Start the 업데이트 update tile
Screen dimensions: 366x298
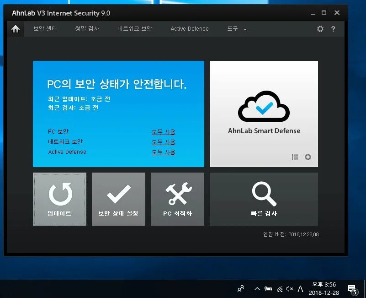click(x=59, y=199)
